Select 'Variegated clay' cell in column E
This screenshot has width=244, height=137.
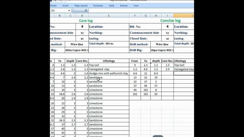[x=109, y=69]
